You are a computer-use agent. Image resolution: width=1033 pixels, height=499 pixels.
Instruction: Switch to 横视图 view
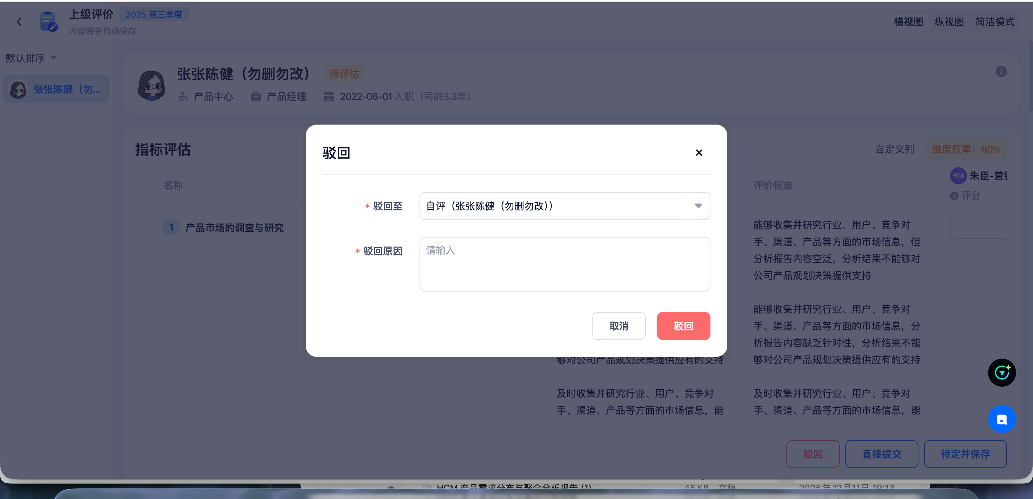[908, 22]
